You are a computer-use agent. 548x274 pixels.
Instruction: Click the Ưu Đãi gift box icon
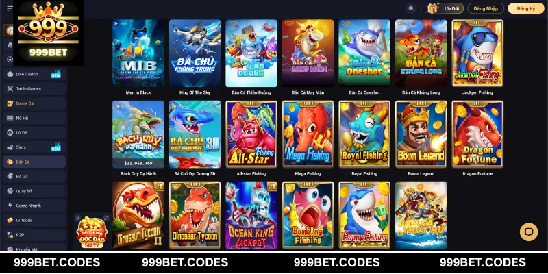(x=433, y=8)
